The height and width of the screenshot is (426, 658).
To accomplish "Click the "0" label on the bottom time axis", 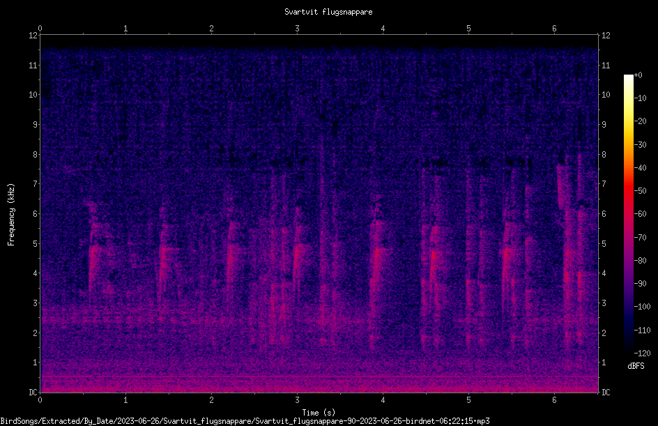I will coord(40,400).
